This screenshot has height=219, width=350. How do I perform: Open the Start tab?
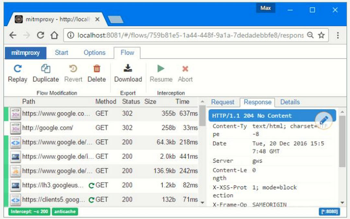[62, 53]
